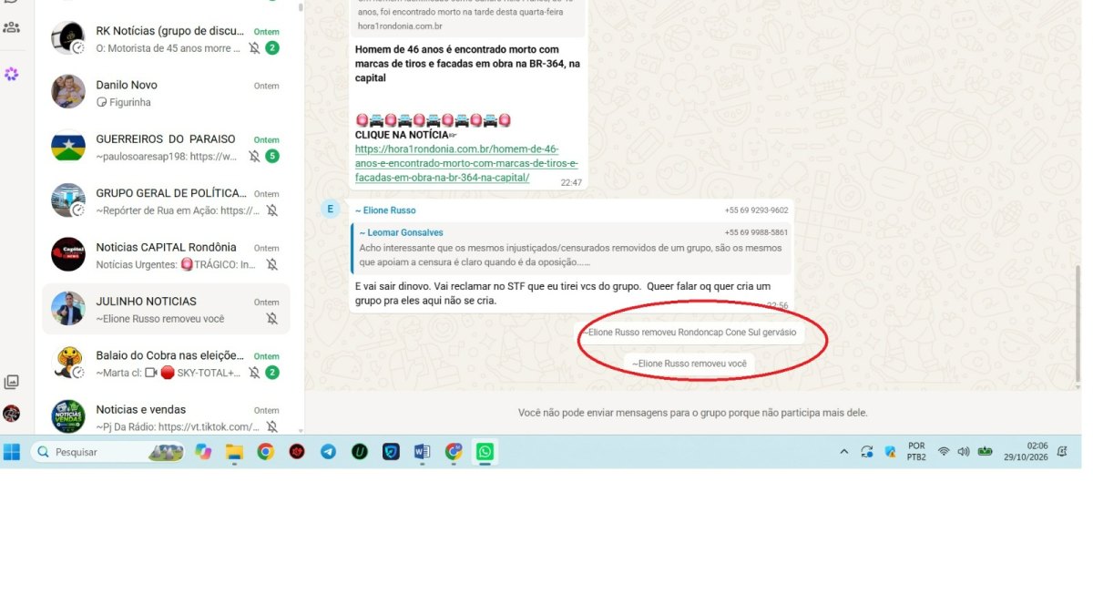Open Copilot from the taskbar
This screenshot has height=615, width=1093.
pos(203,452)
